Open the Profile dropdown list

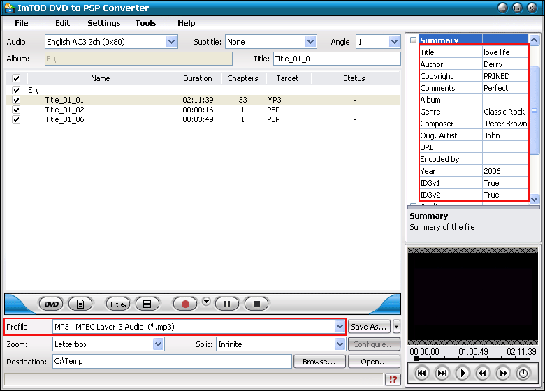[x=340, y=327]
